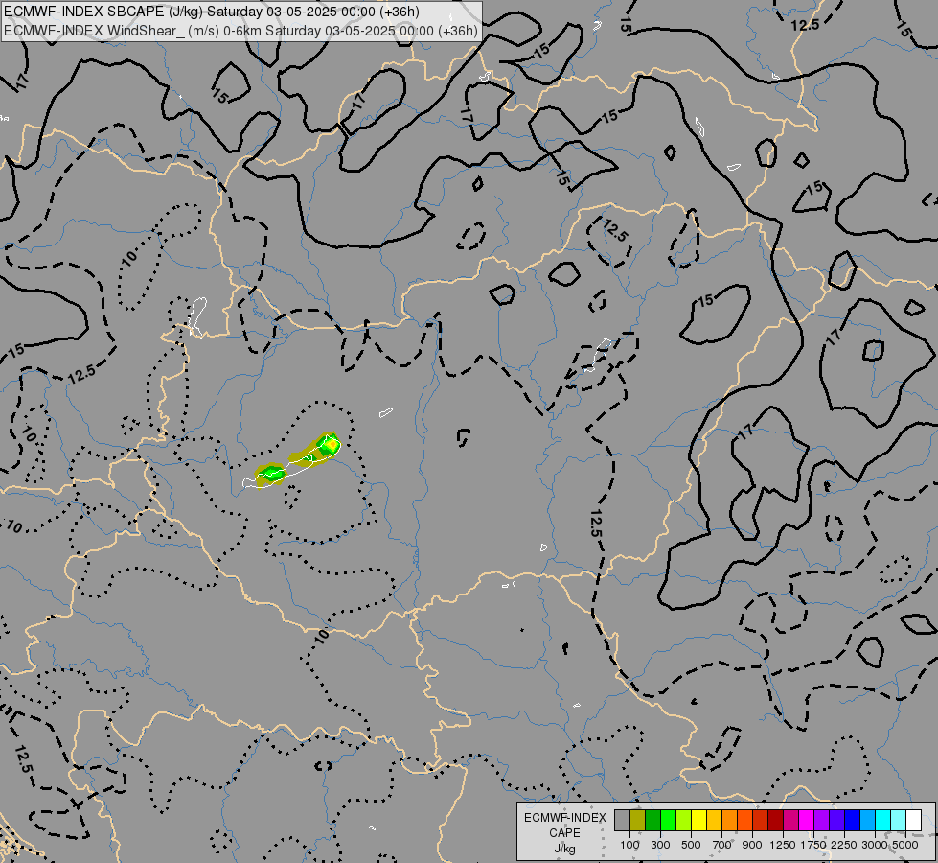The height and width of the screenshot is (863, 938).
Task: Click the 500 value under legend
Action: click(x=691, y=845)
